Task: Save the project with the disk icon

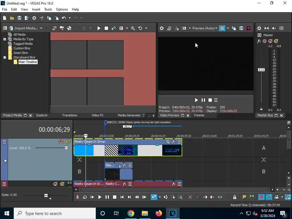Action: 19,18
